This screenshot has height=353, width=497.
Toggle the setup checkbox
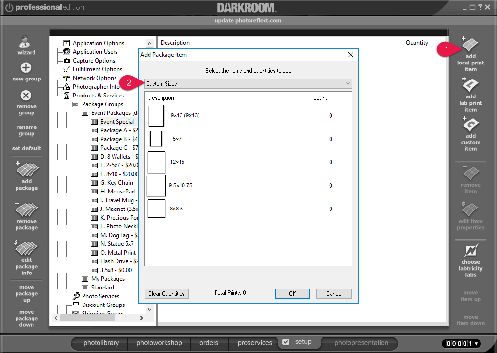point(286,342)
